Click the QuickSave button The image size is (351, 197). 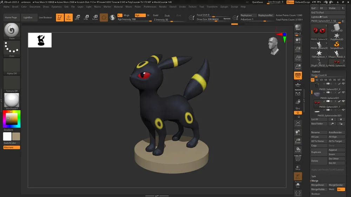tap(257, 2)
